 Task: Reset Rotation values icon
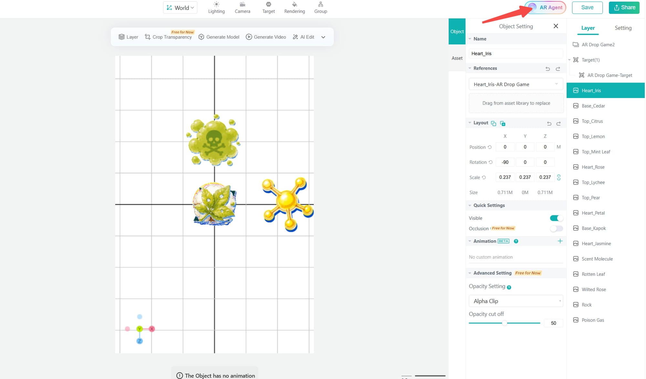pyautogui.click(x=491, y=162)
